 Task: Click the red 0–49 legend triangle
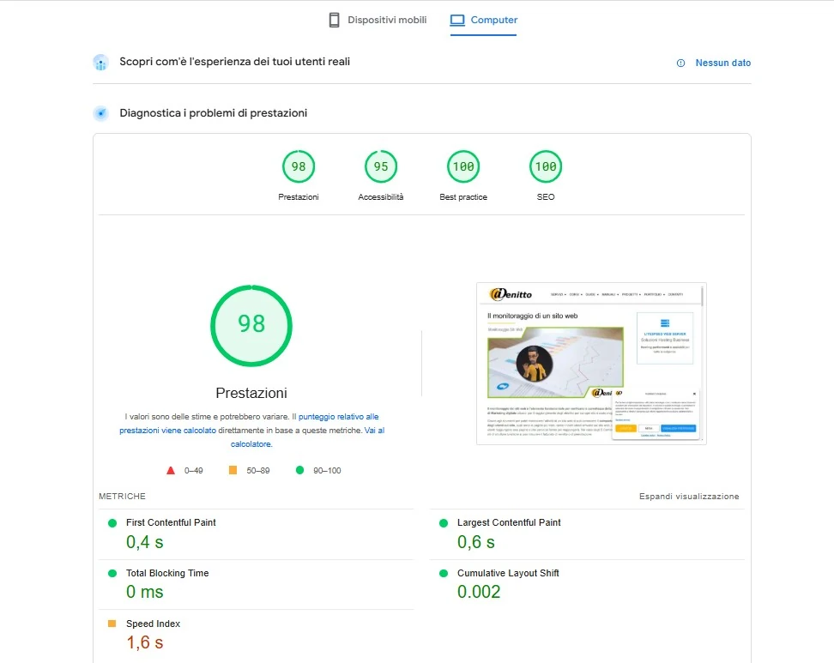tap(172, 470)
